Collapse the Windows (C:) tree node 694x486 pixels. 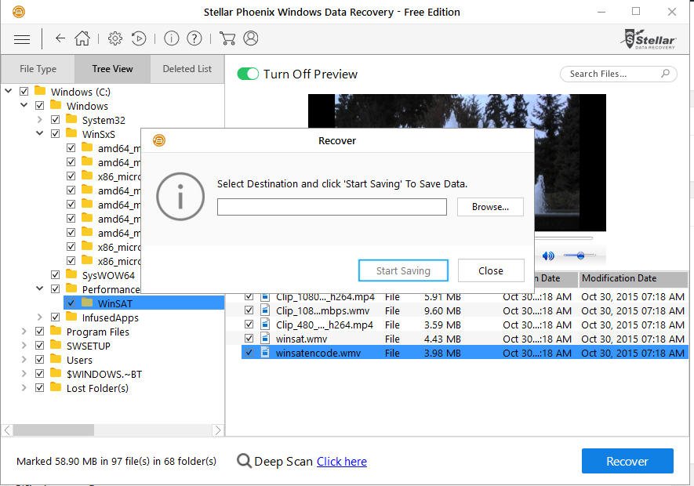click(x=9, y=91)
